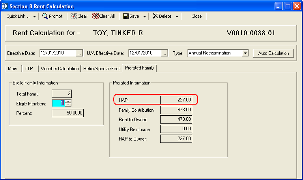Minimize the Section 8 Rent Calculation window
This screenshot has height=180, width=303.
coord(279,6)
